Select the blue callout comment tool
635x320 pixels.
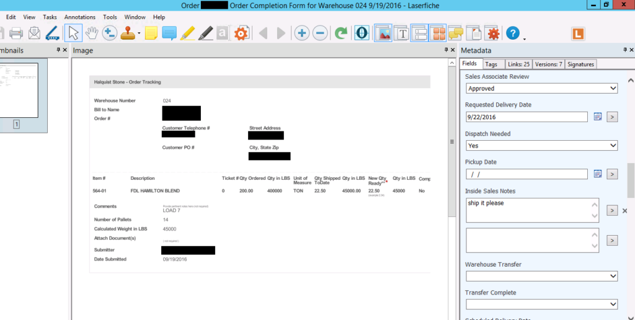(169, 33)
